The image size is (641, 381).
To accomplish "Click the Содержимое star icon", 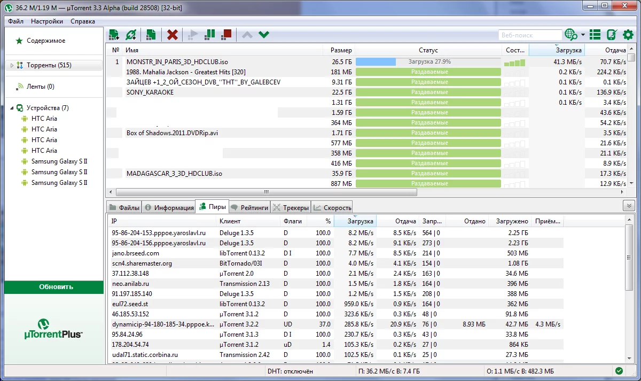I will tap(19, 41).
